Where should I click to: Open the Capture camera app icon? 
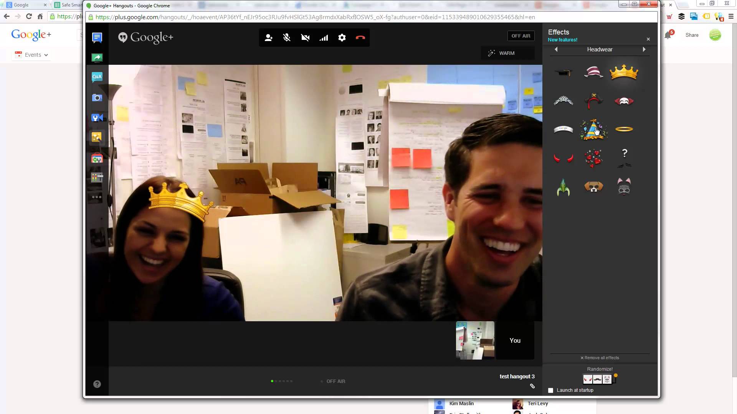(97, 98)
